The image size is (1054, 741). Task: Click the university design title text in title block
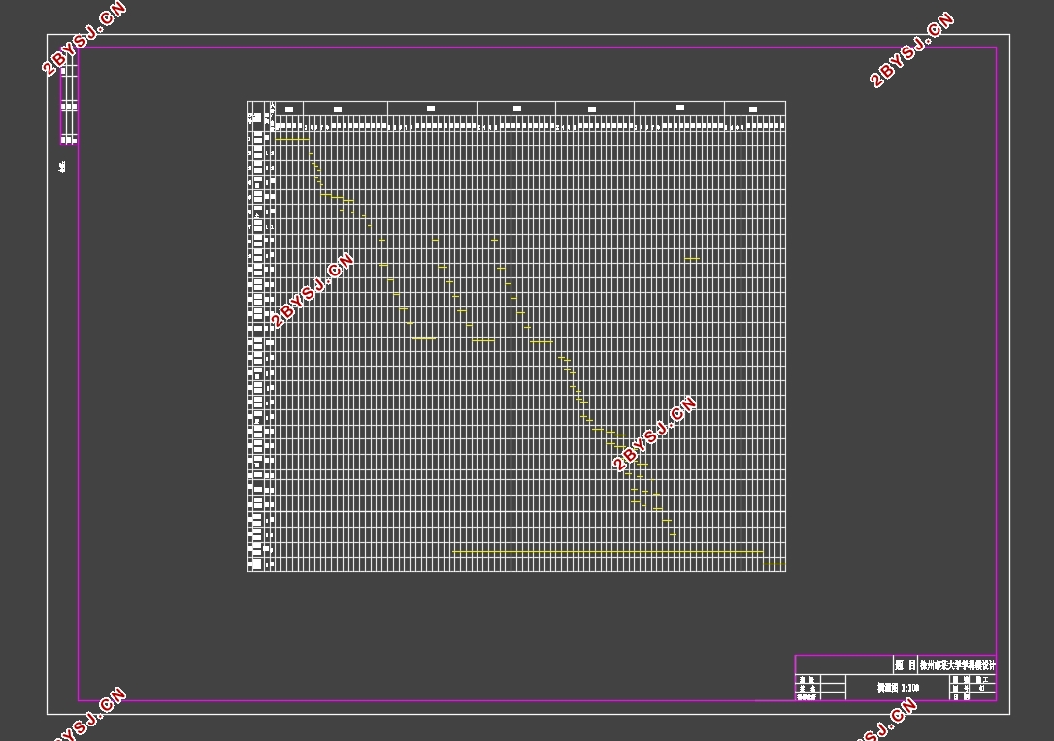pos(957,665)
